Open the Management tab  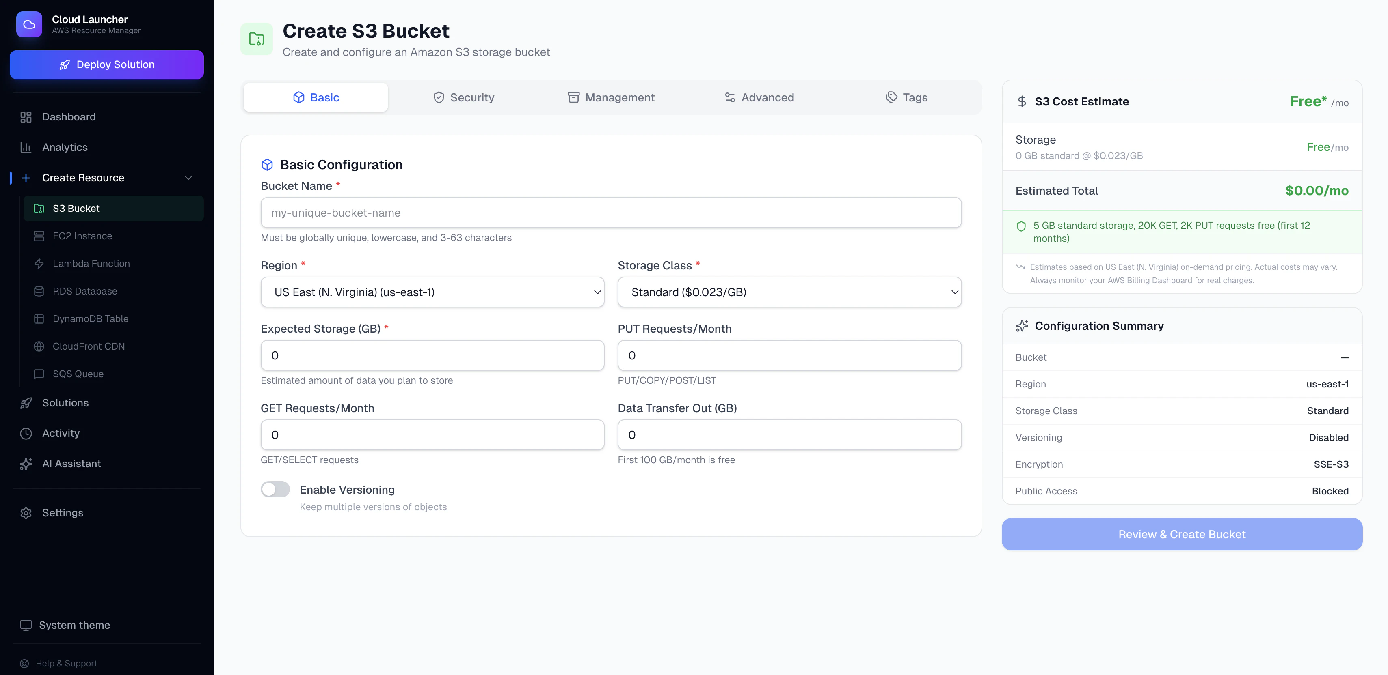tap(611, 97)
